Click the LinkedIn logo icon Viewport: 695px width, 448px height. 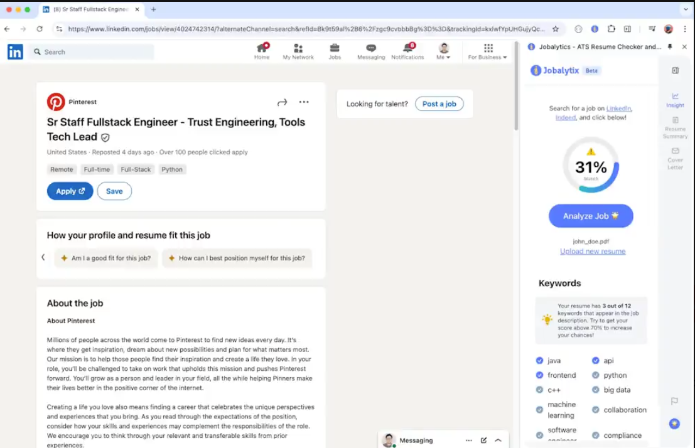15,52
